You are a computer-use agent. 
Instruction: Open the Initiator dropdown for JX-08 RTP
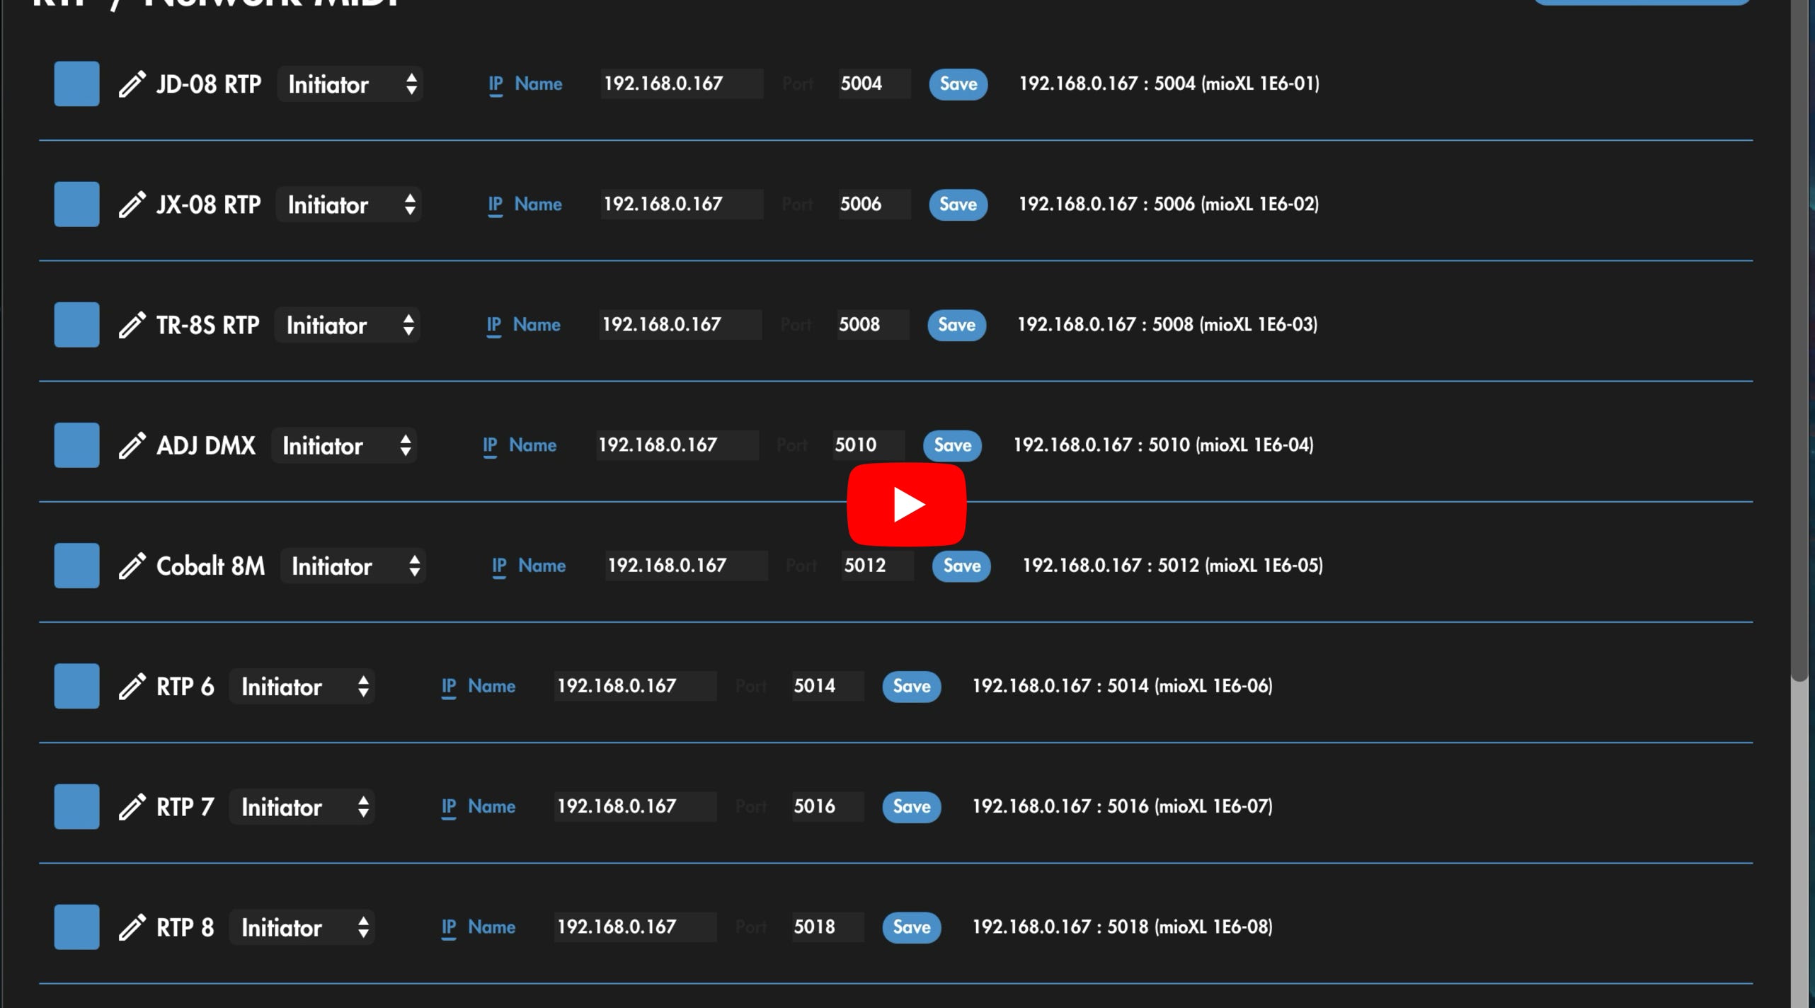tap(349, 205)
